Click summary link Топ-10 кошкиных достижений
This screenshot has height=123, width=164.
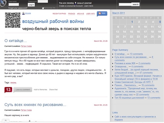pos(129,98)
